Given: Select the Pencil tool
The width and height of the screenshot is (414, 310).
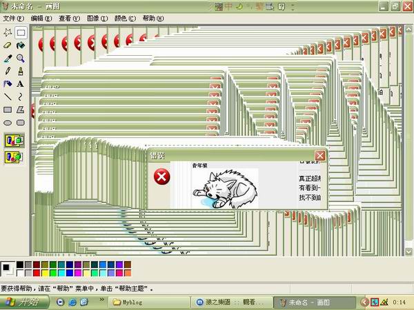Looking at the screenshot, I should click(8, 71).
